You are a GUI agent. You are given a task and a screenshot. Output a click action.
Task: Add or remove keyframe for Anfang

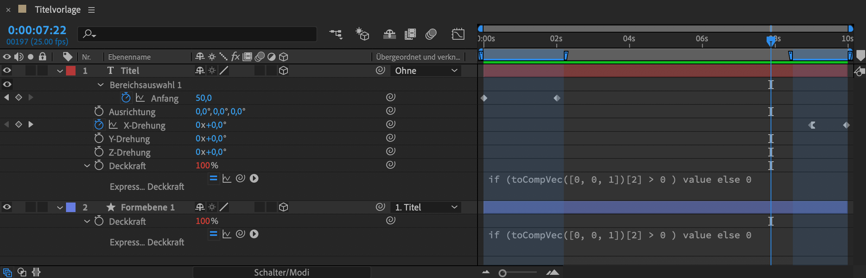point(18,97)
